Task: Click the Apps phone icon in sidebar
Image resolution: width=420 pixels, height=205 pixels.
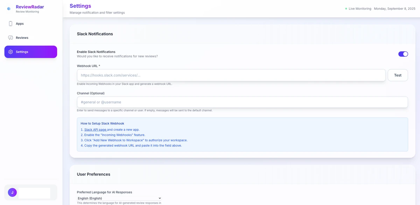Action: (10, 23)
